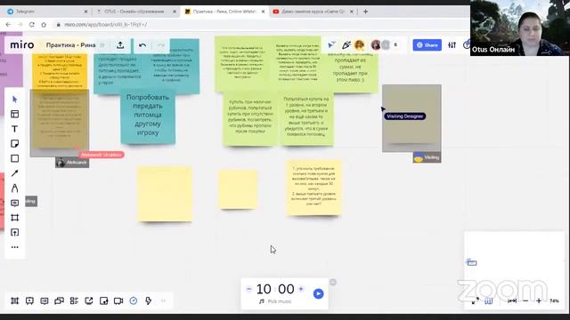Decrease timer minutes with minus

click(249, 289)
